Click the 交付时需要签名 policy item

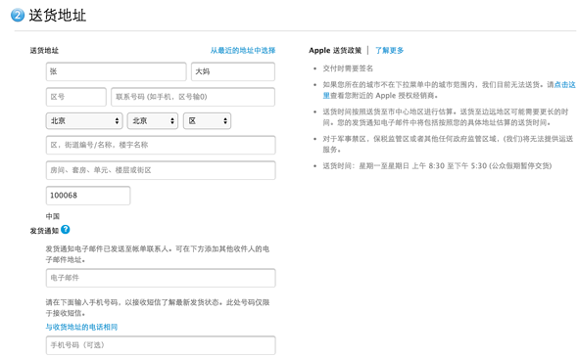coord(348,68)
